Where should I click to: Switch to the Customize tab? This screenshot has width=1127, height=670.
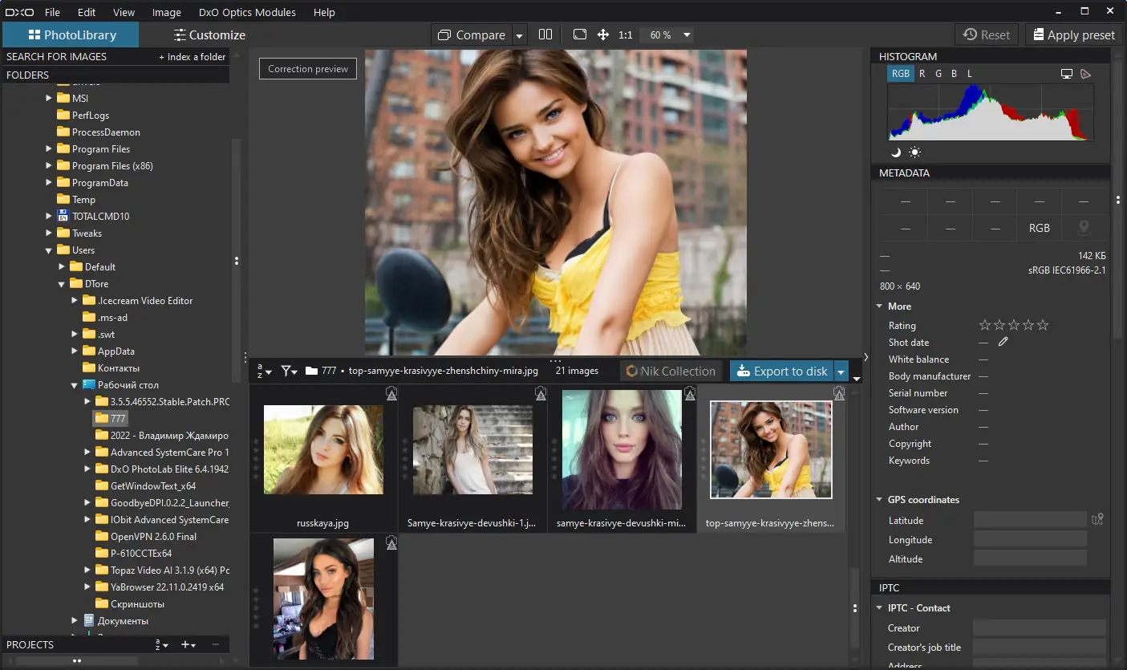coord(209,35)
